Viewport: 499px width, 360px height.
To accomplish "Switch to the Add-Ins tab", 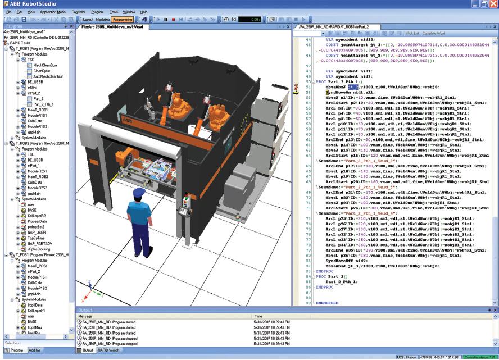I will click(x=34, y=350).
